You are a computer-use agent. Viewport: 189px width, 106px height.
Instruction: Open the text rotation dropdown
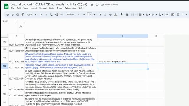coord(161,15)
